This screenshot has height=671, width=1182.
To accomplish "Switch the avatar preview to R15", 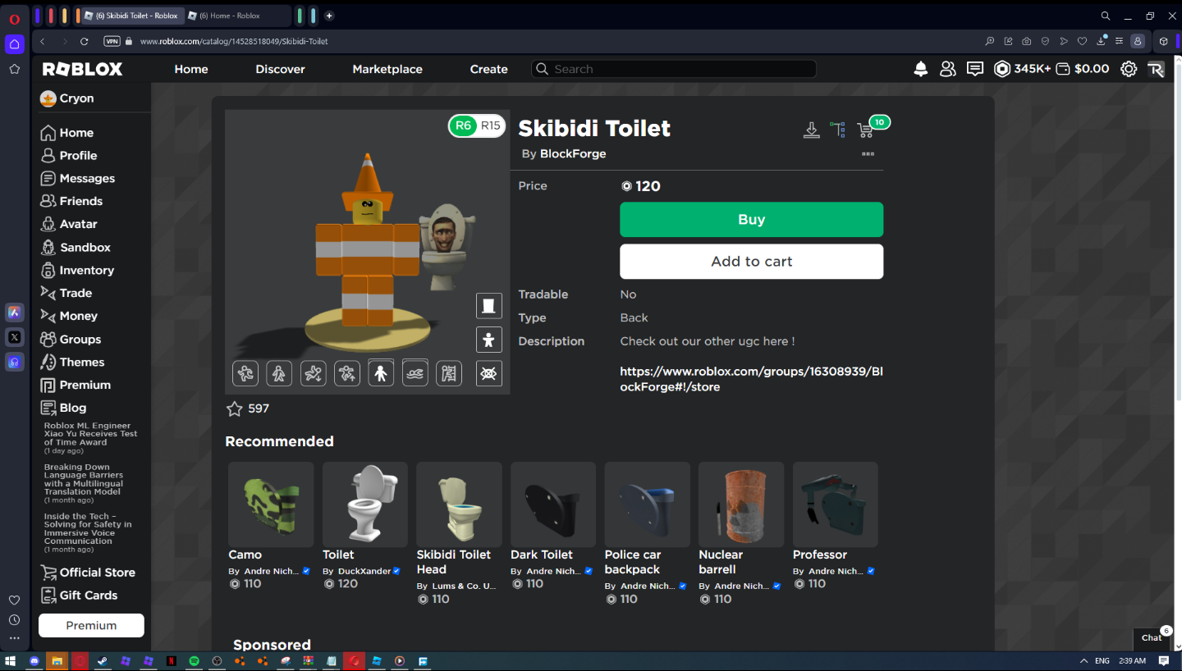I will tap(489, 126).
